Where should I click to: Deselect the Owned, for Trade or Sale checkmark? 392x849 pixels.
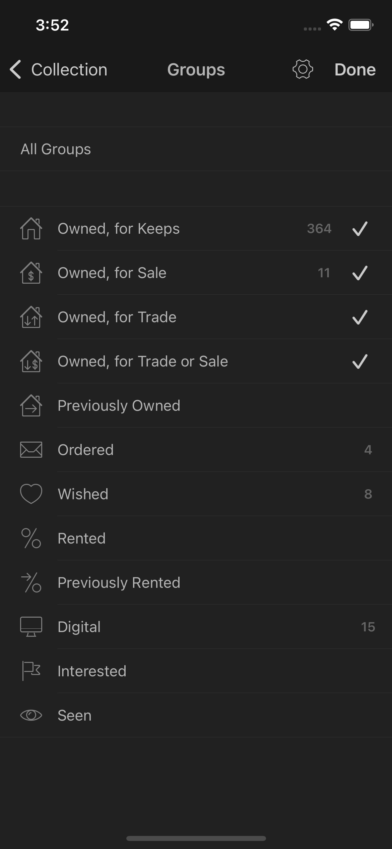(360, 361)
